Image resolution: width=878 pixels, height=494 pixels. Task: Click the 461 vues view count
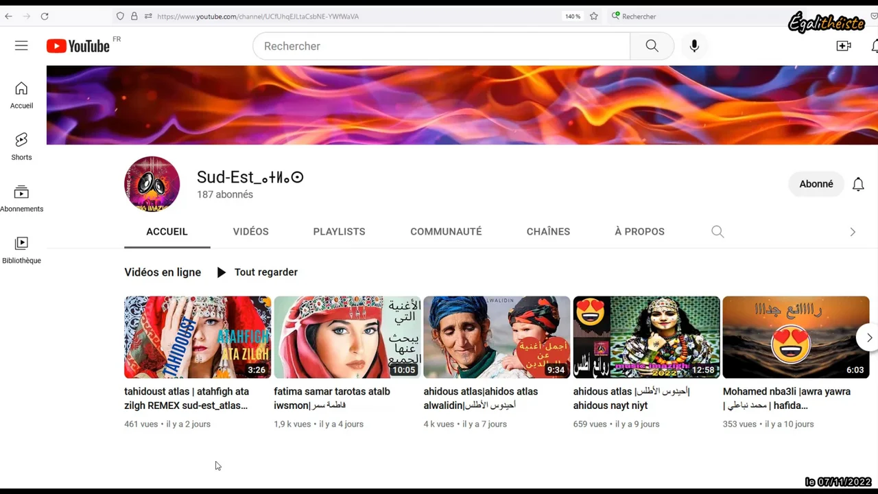tap(141, 424)
